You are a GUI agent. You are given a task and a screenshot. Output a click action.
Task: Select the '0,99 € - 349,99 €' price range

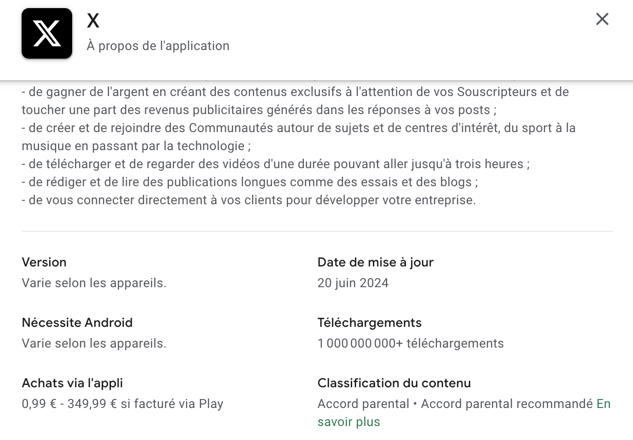(x=69, y=404)
